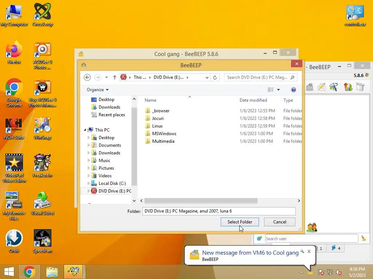Select the group users icon in BeeBEEP list
The height and width of the screenshot is (279, 373).
312,227
